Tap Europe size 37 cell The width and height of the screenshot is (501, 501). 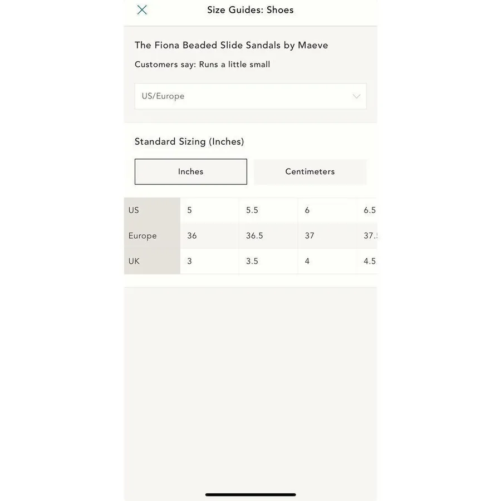coord(327,236)
